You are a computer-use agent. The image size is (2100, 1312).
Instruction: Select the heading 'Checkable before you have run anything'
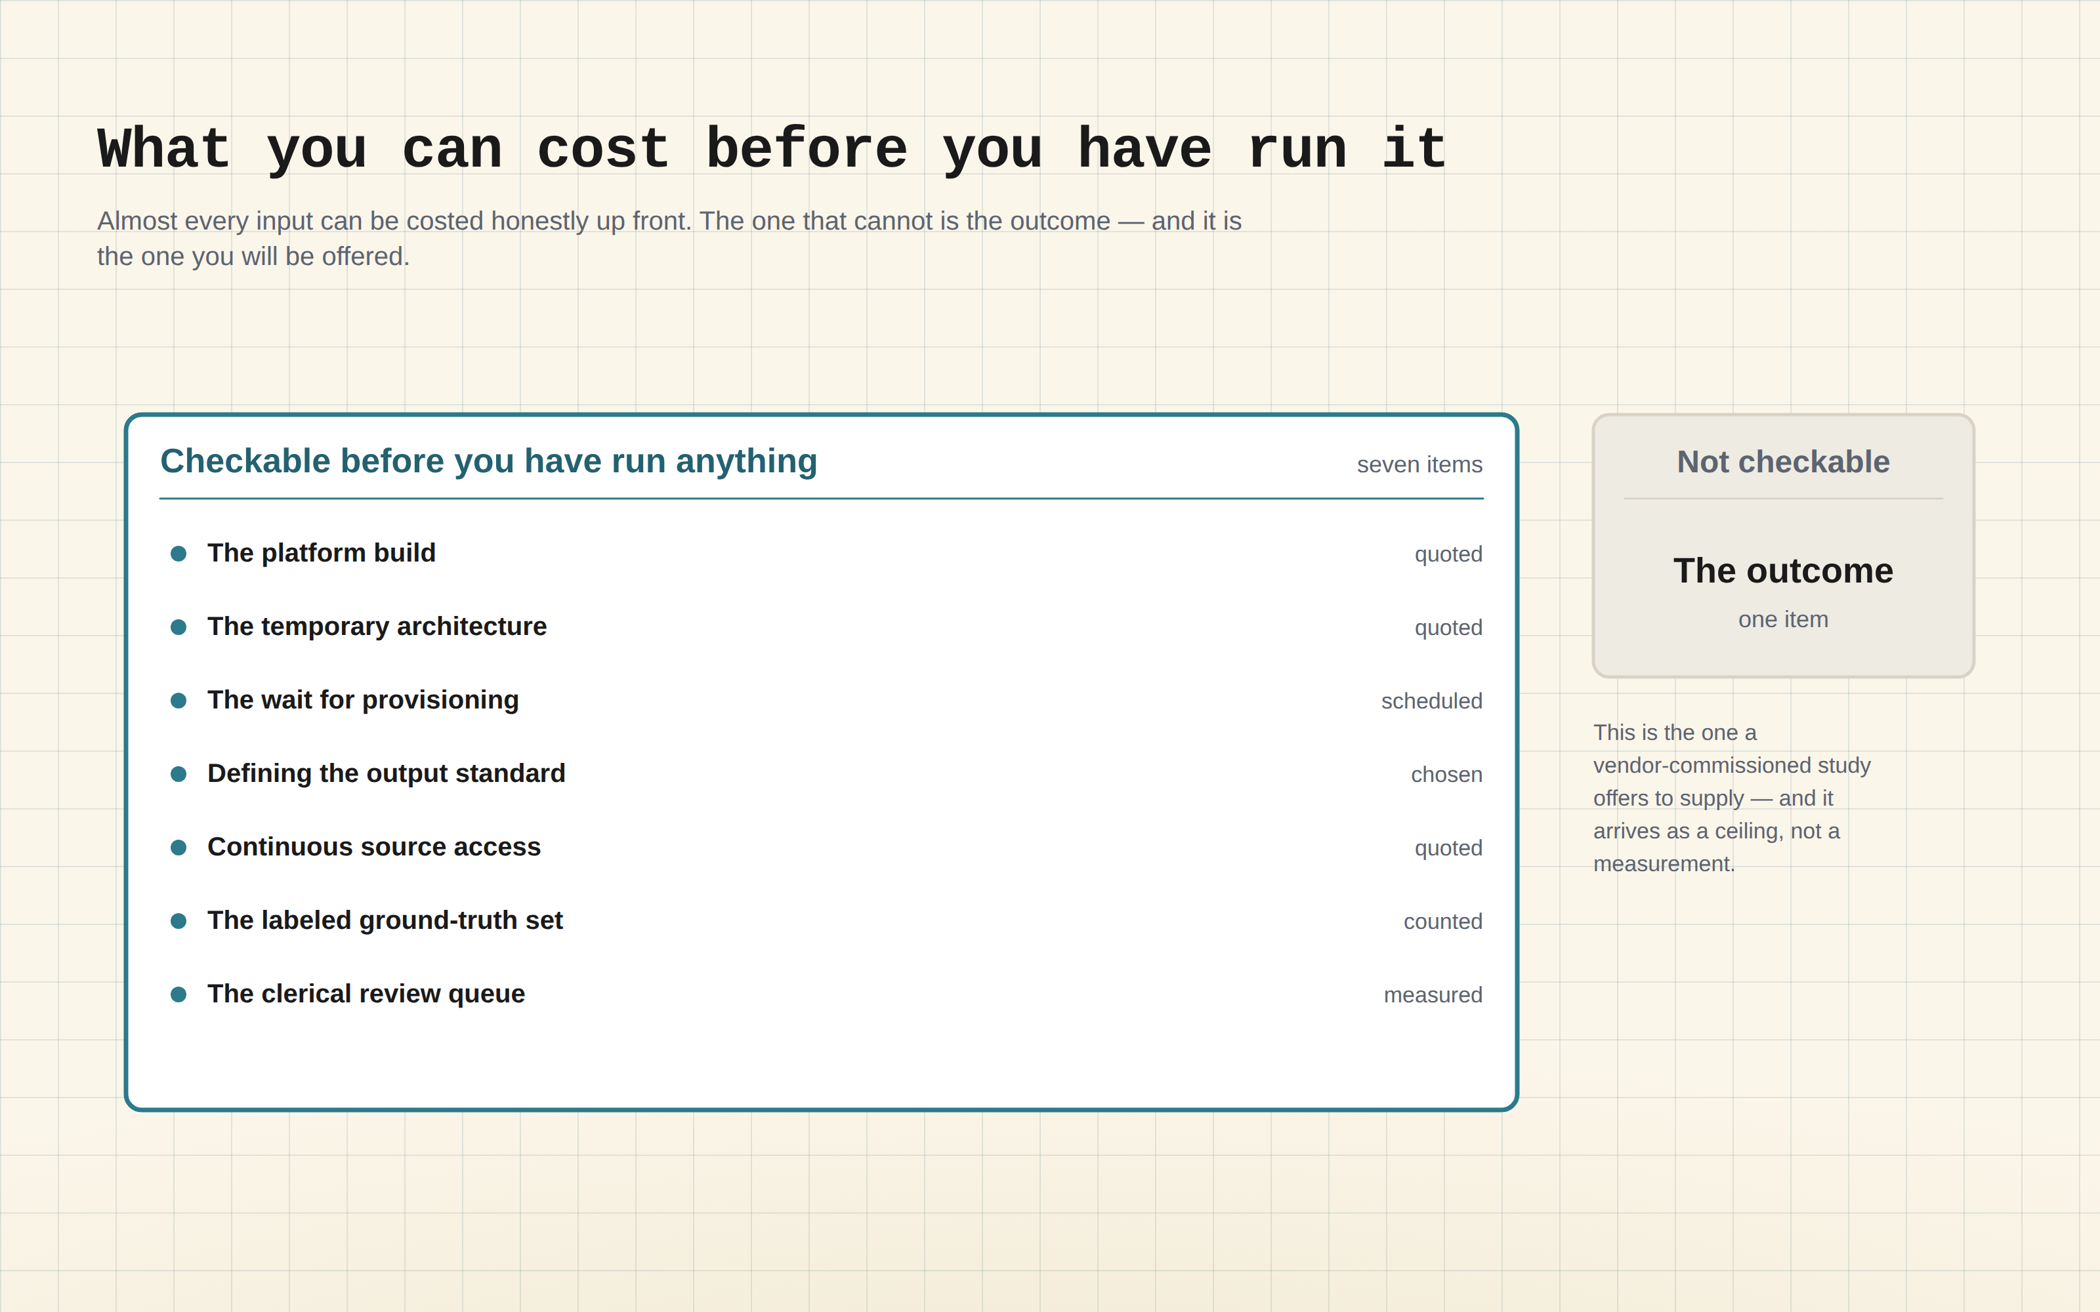tap(488, 462)
